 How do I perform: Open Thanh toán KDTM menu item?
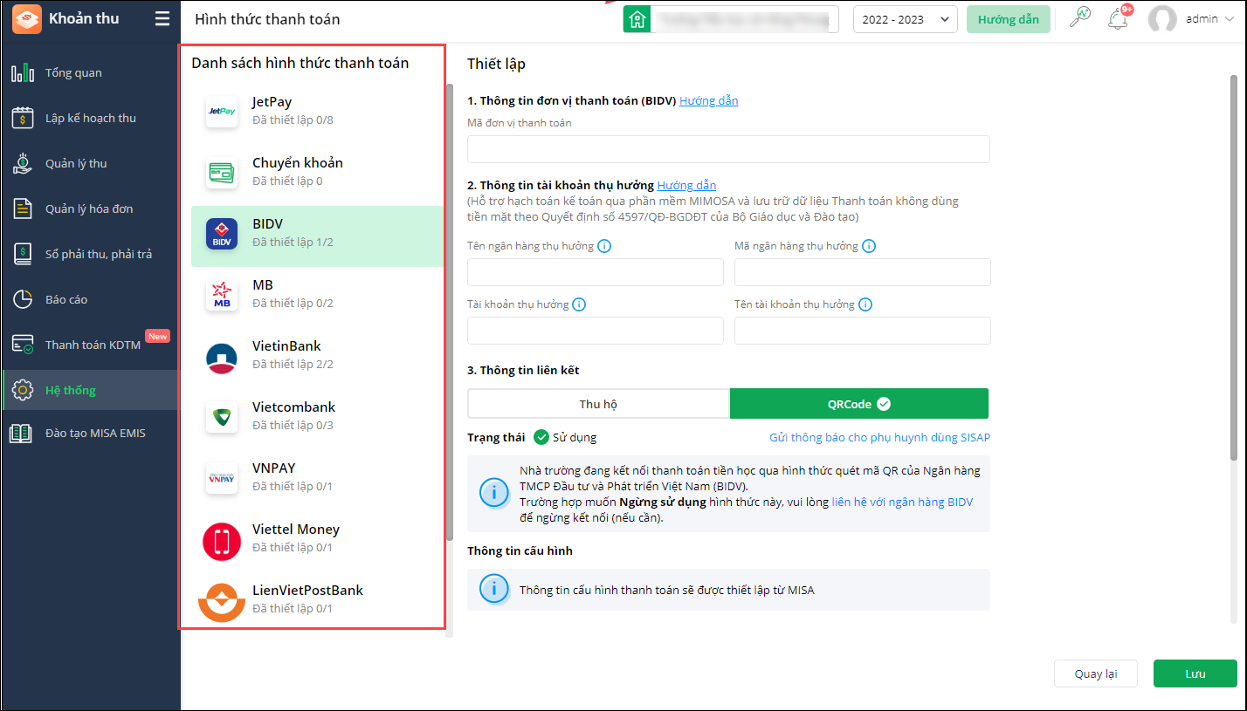click(91, 345)
